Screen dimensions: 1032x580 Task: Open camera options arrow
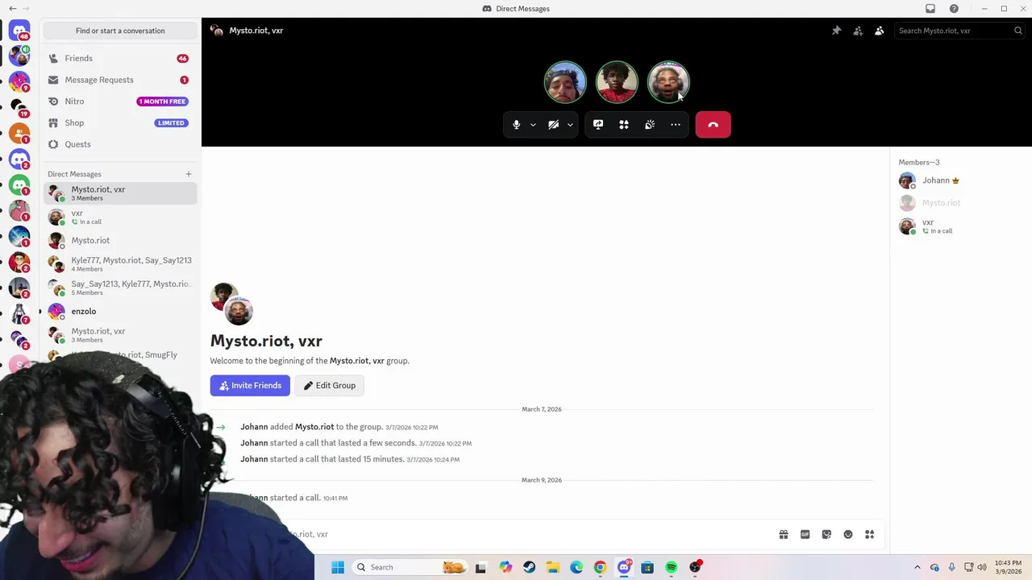570,125
